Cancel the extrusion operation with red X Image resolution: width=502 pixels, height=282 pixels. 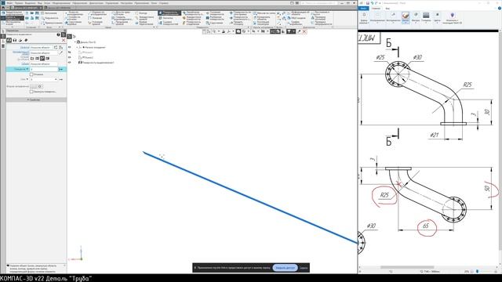[64, 40]
